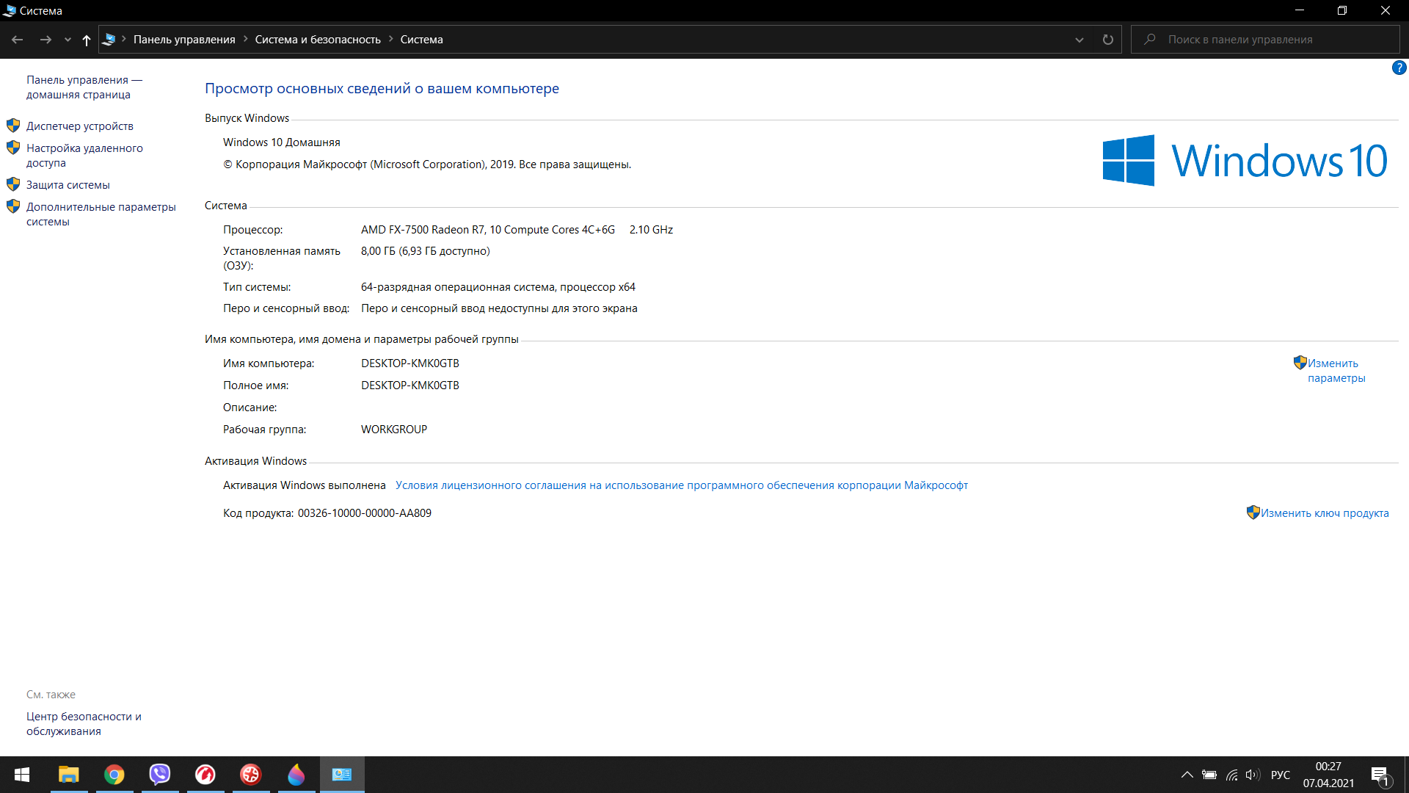Launch Viber from the taskbar
Screen dimensions: 1409x793
coord(160,775)
